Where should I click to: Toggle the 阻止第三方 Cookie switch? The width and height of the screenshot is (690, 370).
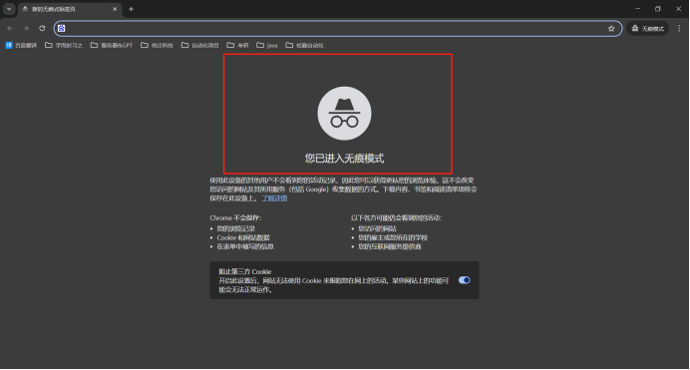[465, 280]
